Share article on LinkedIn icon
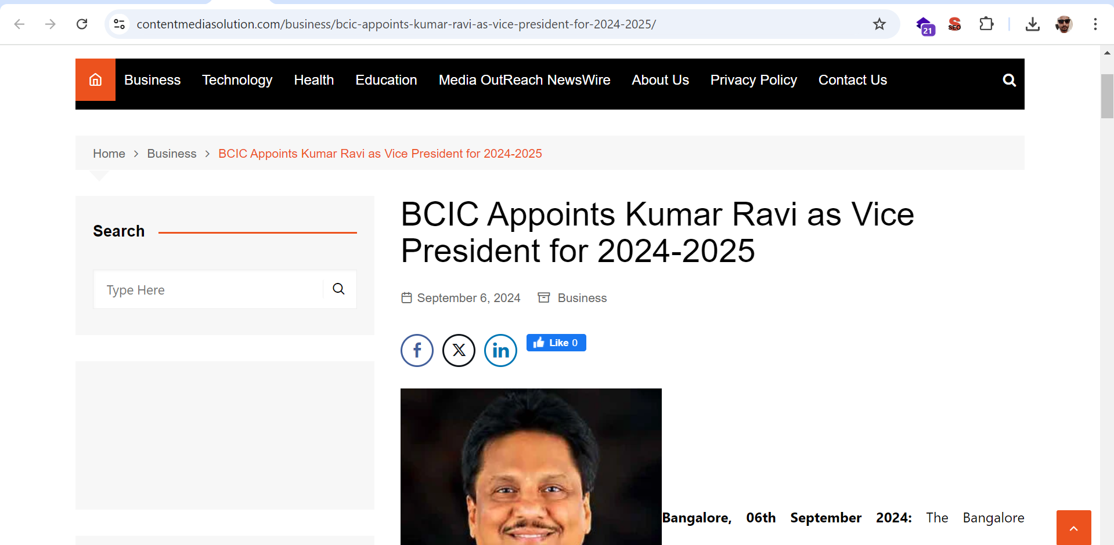 tap(500, 350)
